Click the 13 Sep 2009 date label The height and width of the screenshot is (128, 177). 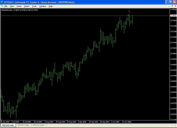point(93,122)
